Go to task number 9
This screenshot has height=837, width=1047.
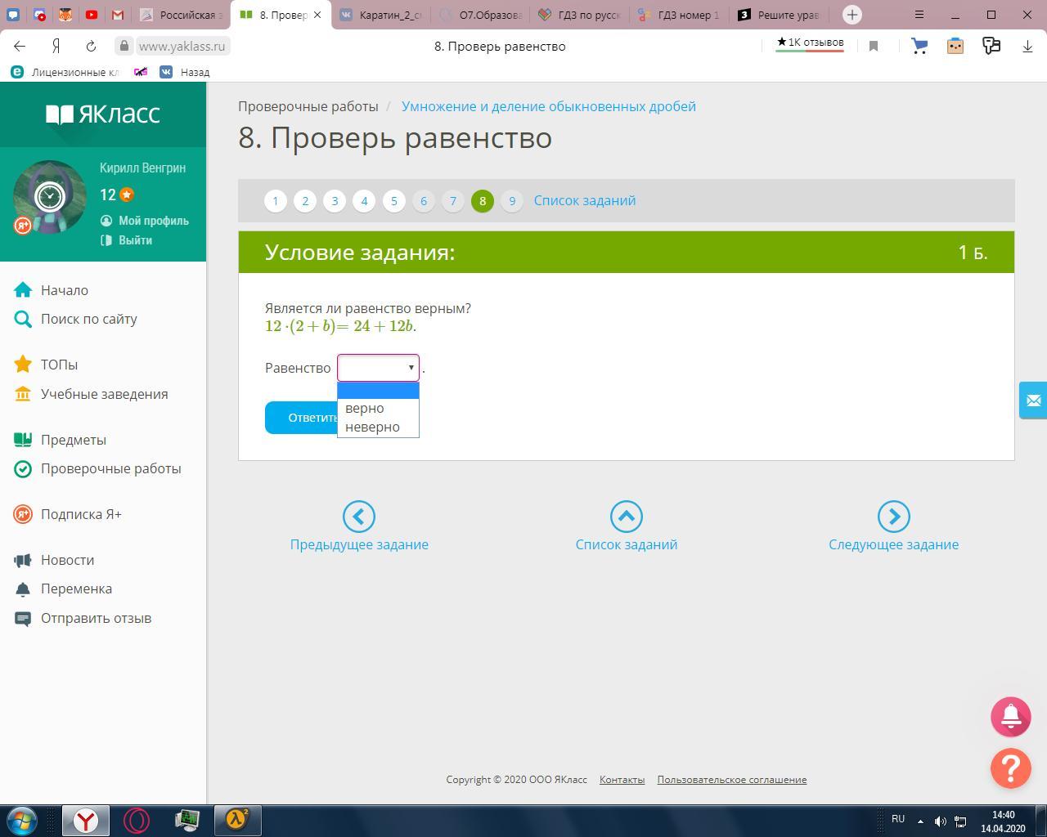pos(512,201)
